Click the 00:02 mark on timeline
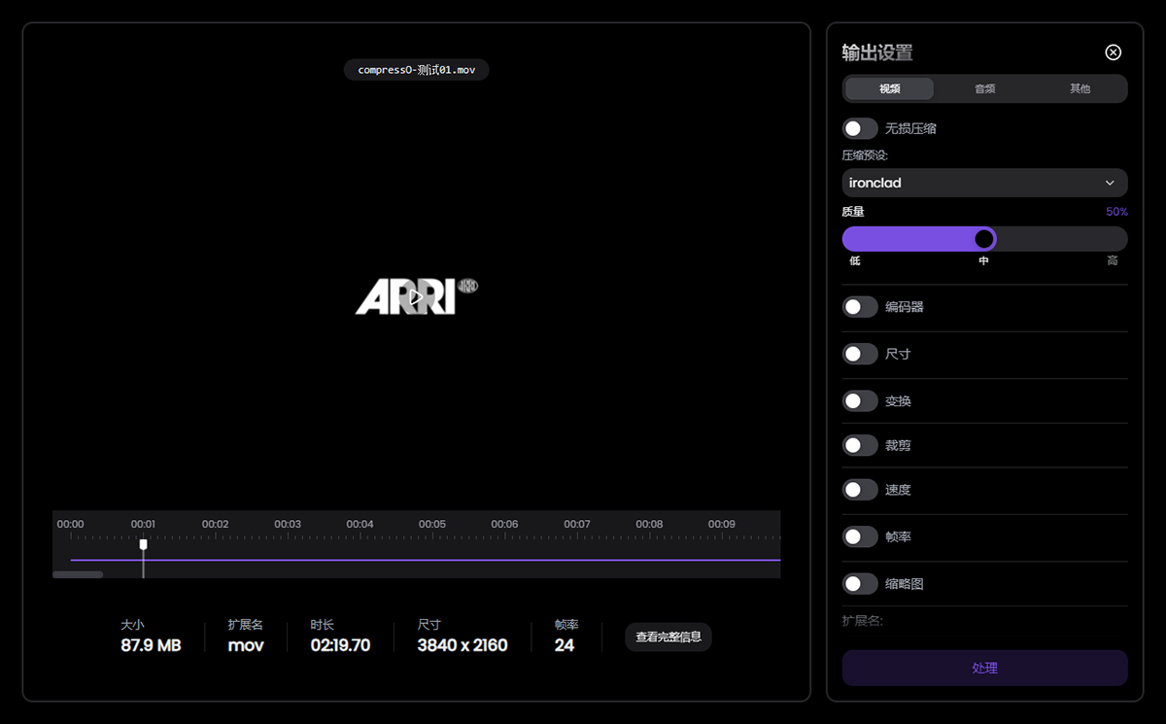 215,524
